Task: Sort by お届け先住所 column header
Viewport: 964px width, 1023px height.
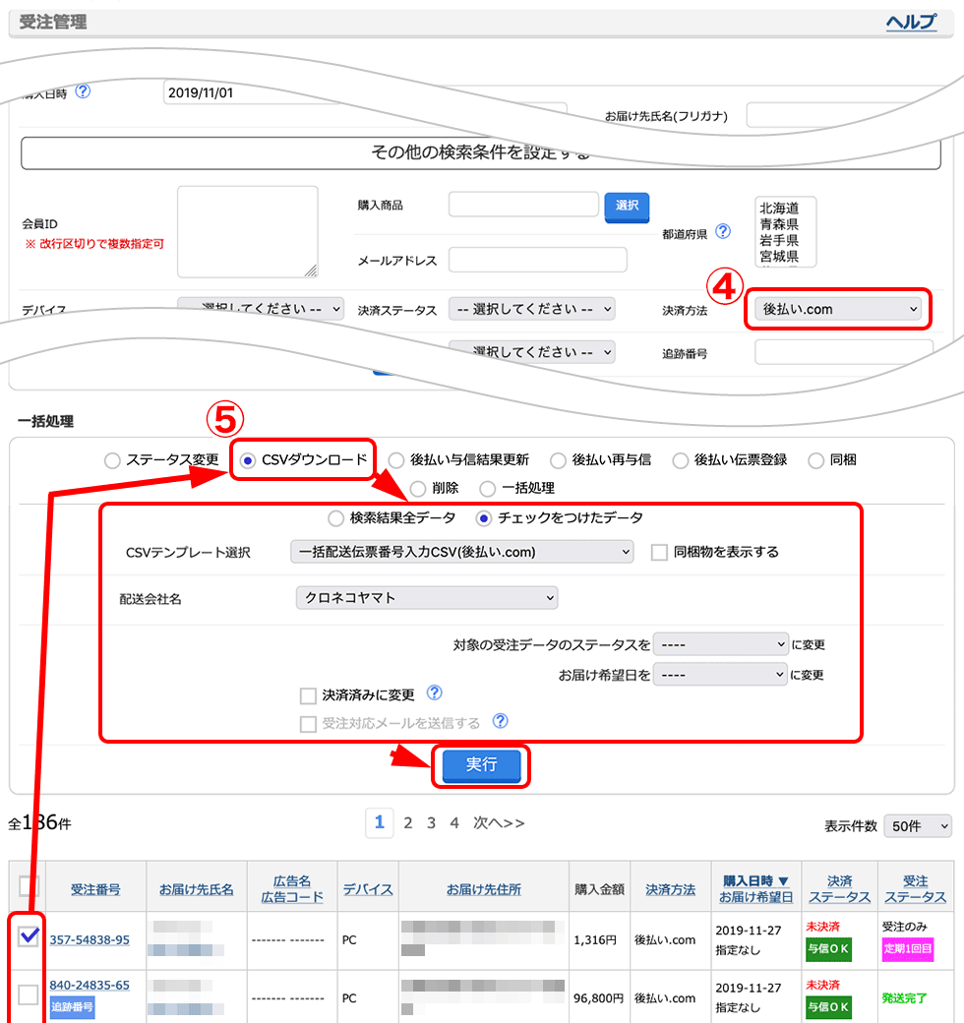Action: click(x=483, y=890)
